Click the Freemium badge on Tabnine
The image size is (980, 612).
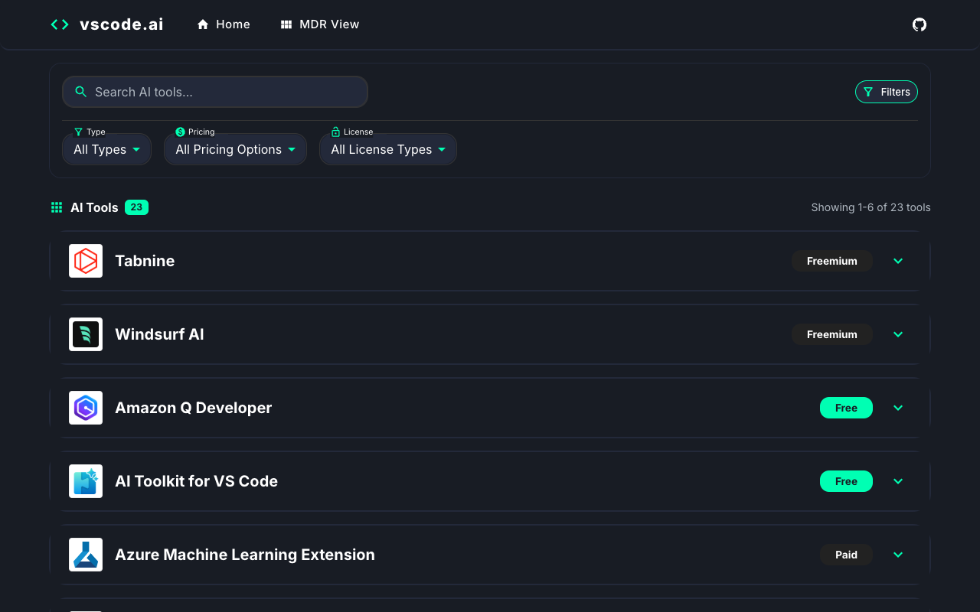(x=832, y=261)
